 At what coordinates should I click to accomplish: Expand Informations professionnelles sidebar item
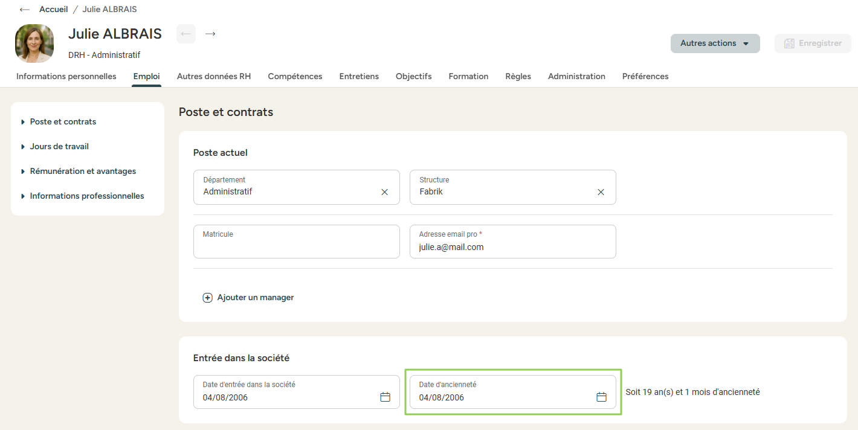tap(87, 196)
